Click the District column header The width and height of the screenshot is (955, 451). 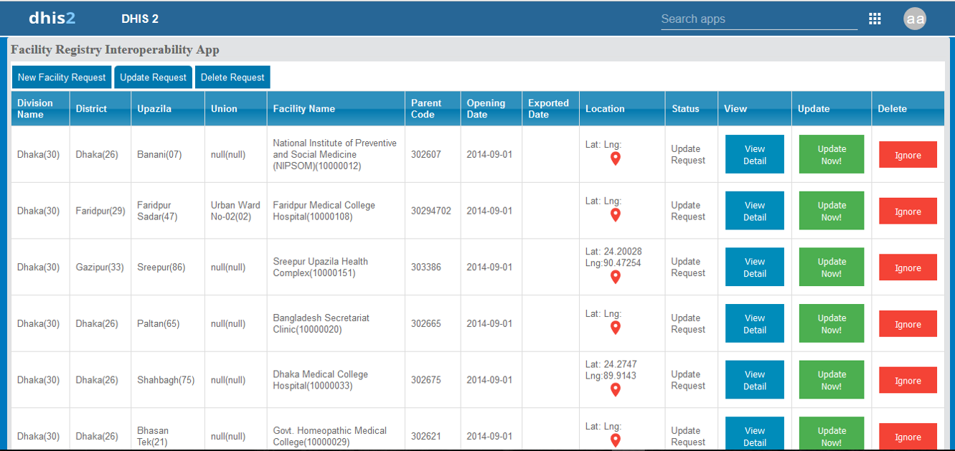(100, 108)
